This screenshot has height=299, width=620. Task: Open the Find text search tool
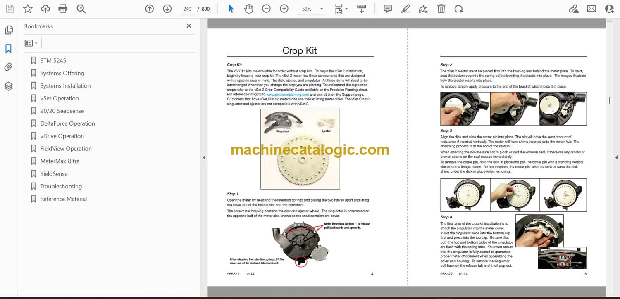[81, 9]
